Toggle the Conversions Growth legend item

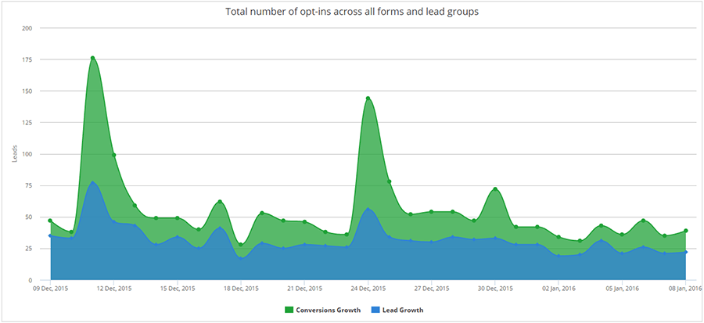pos(322,310)
